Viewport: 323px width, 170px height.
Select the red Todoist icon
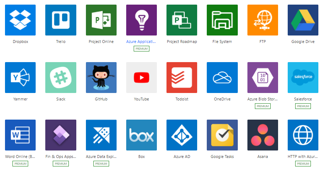182,77
